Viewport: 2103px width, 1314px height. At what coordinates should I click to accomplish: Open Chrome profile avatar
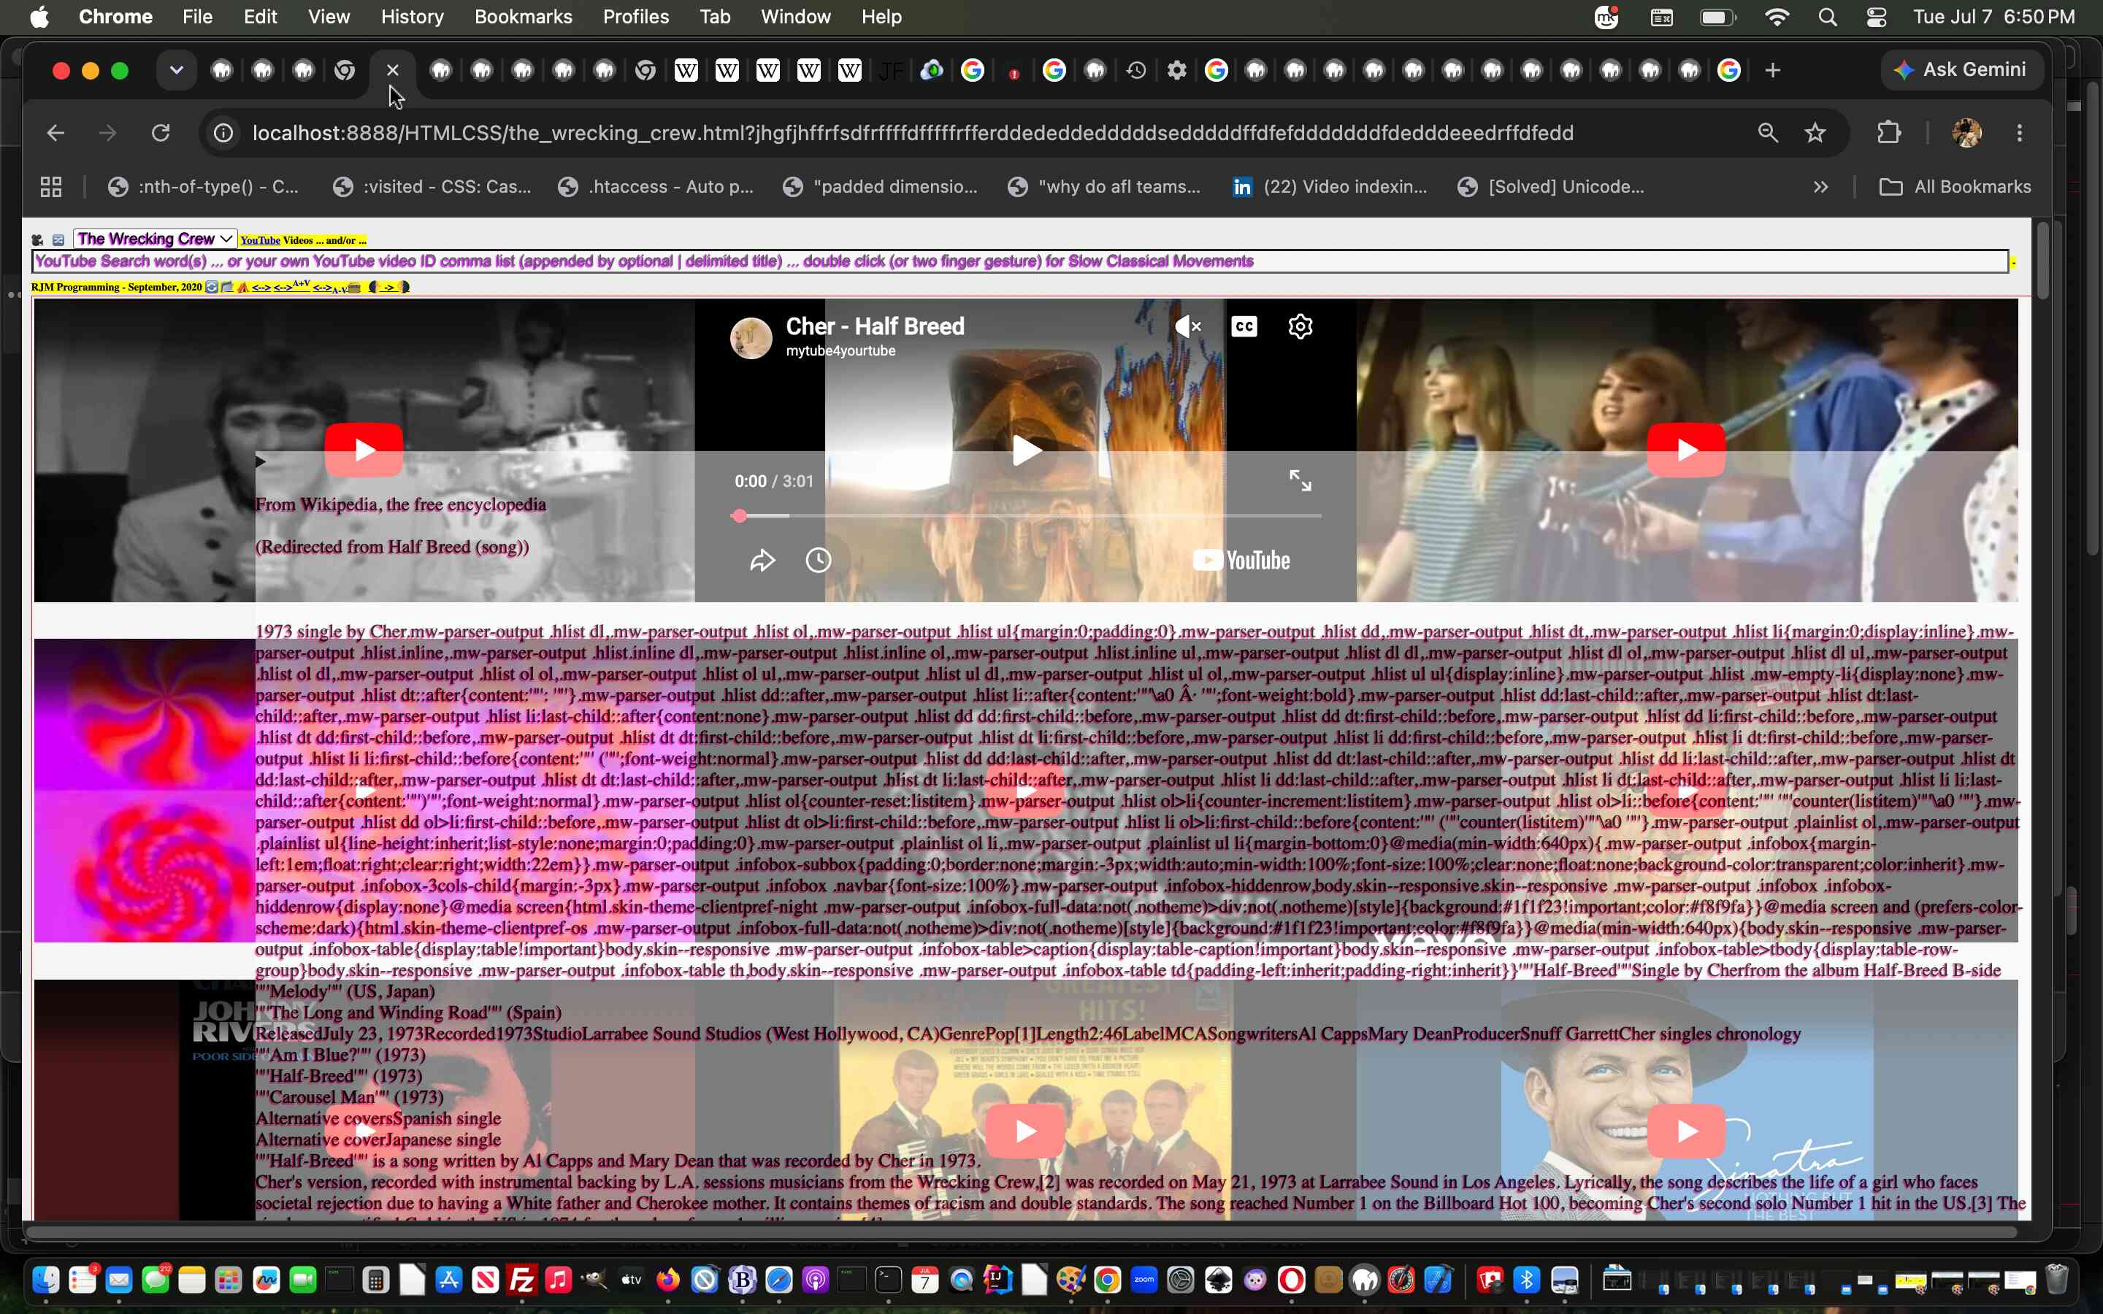pos(1967,133)
